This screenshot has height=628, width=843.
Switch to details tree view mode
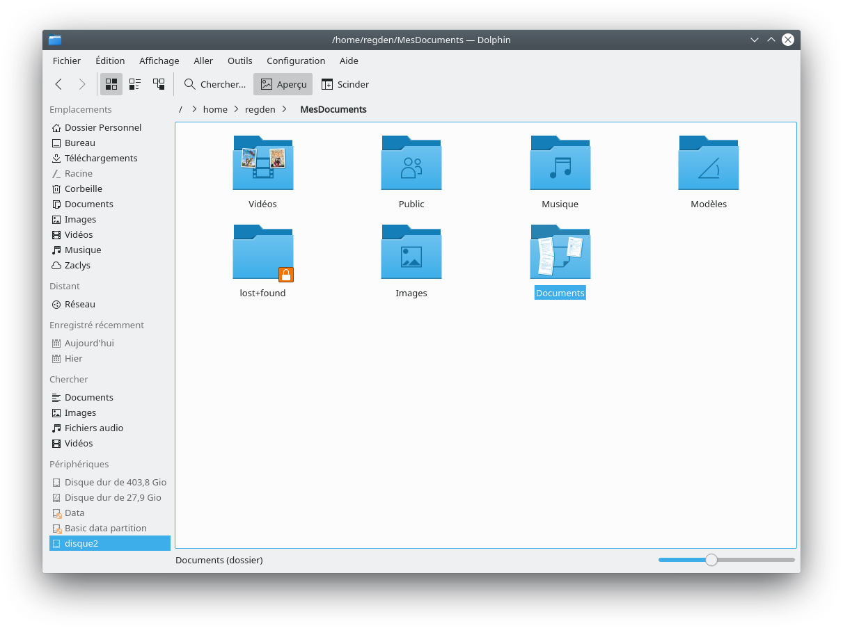[x=159, y=84]
